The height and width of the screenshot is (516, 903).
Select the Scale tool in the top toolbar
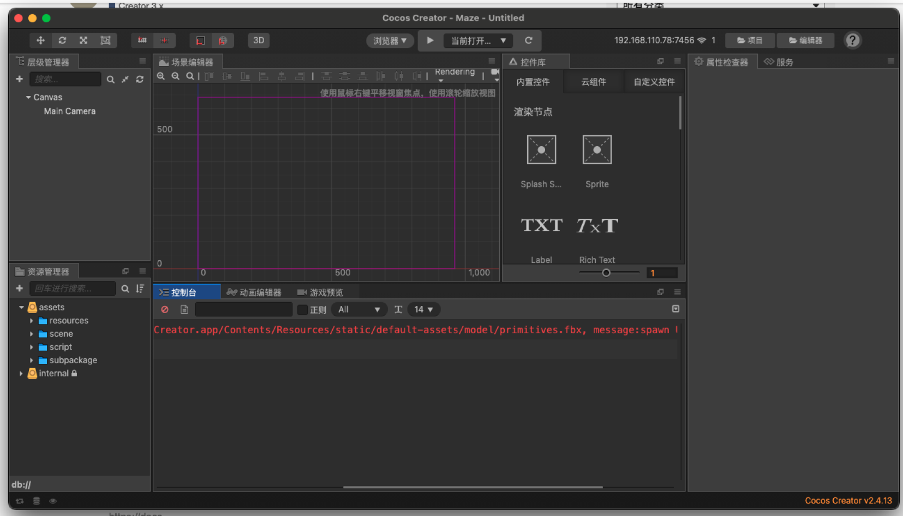83,40
